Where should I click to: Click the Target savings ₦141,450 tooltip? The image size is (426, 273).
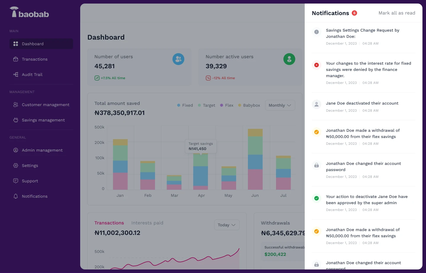tap(201, 146)
